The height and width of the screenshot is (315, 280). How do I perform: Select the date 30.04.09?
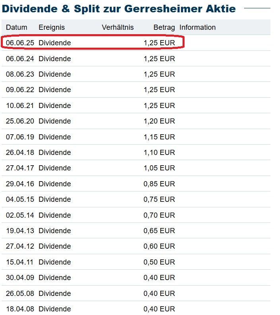click(20, 278)
